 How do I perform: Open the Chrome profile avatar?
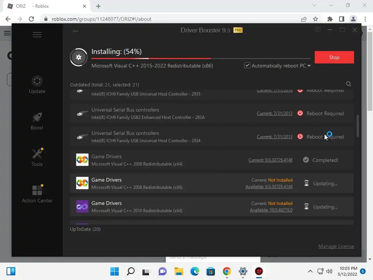353,19
